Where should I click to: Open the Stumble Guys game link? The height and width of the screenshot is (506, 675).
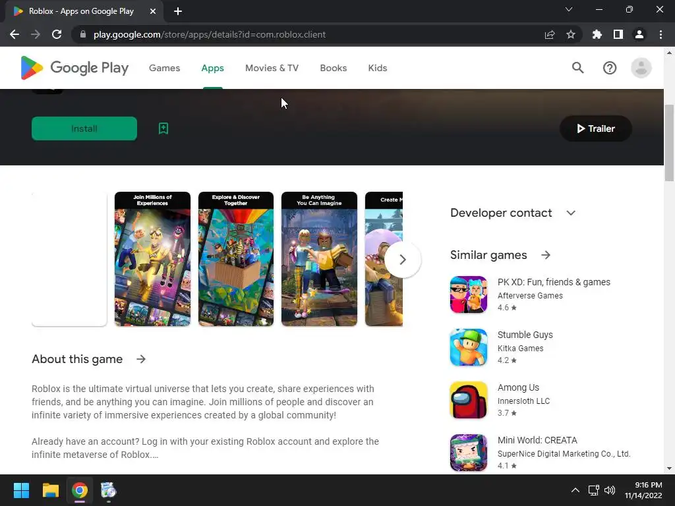[x=525, y=335]
